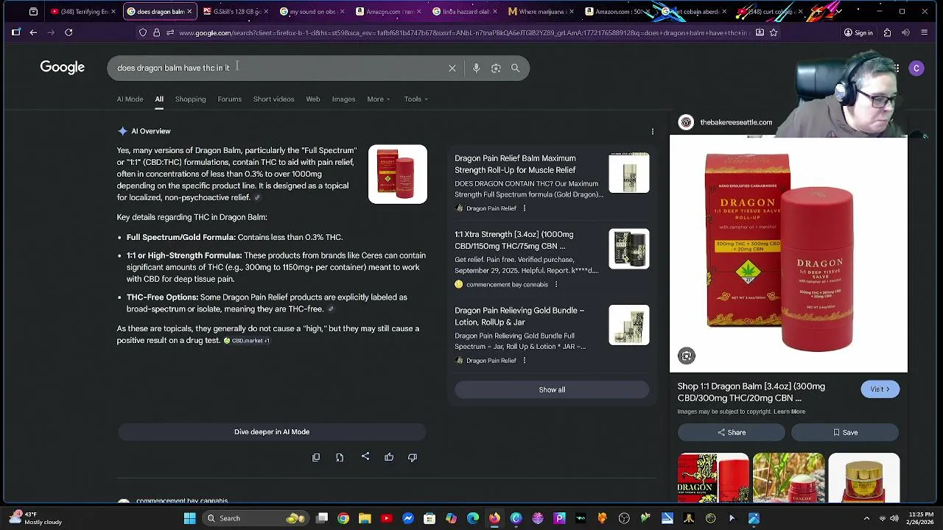The image size is (943, 530).
Task: Select the Short videos tab
Action: tap(273, 99)
